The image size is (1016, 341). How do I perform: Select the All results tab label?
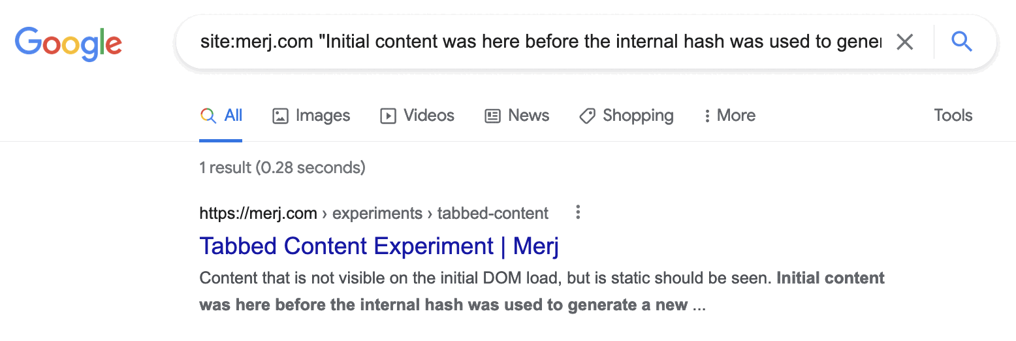[233, 116]
